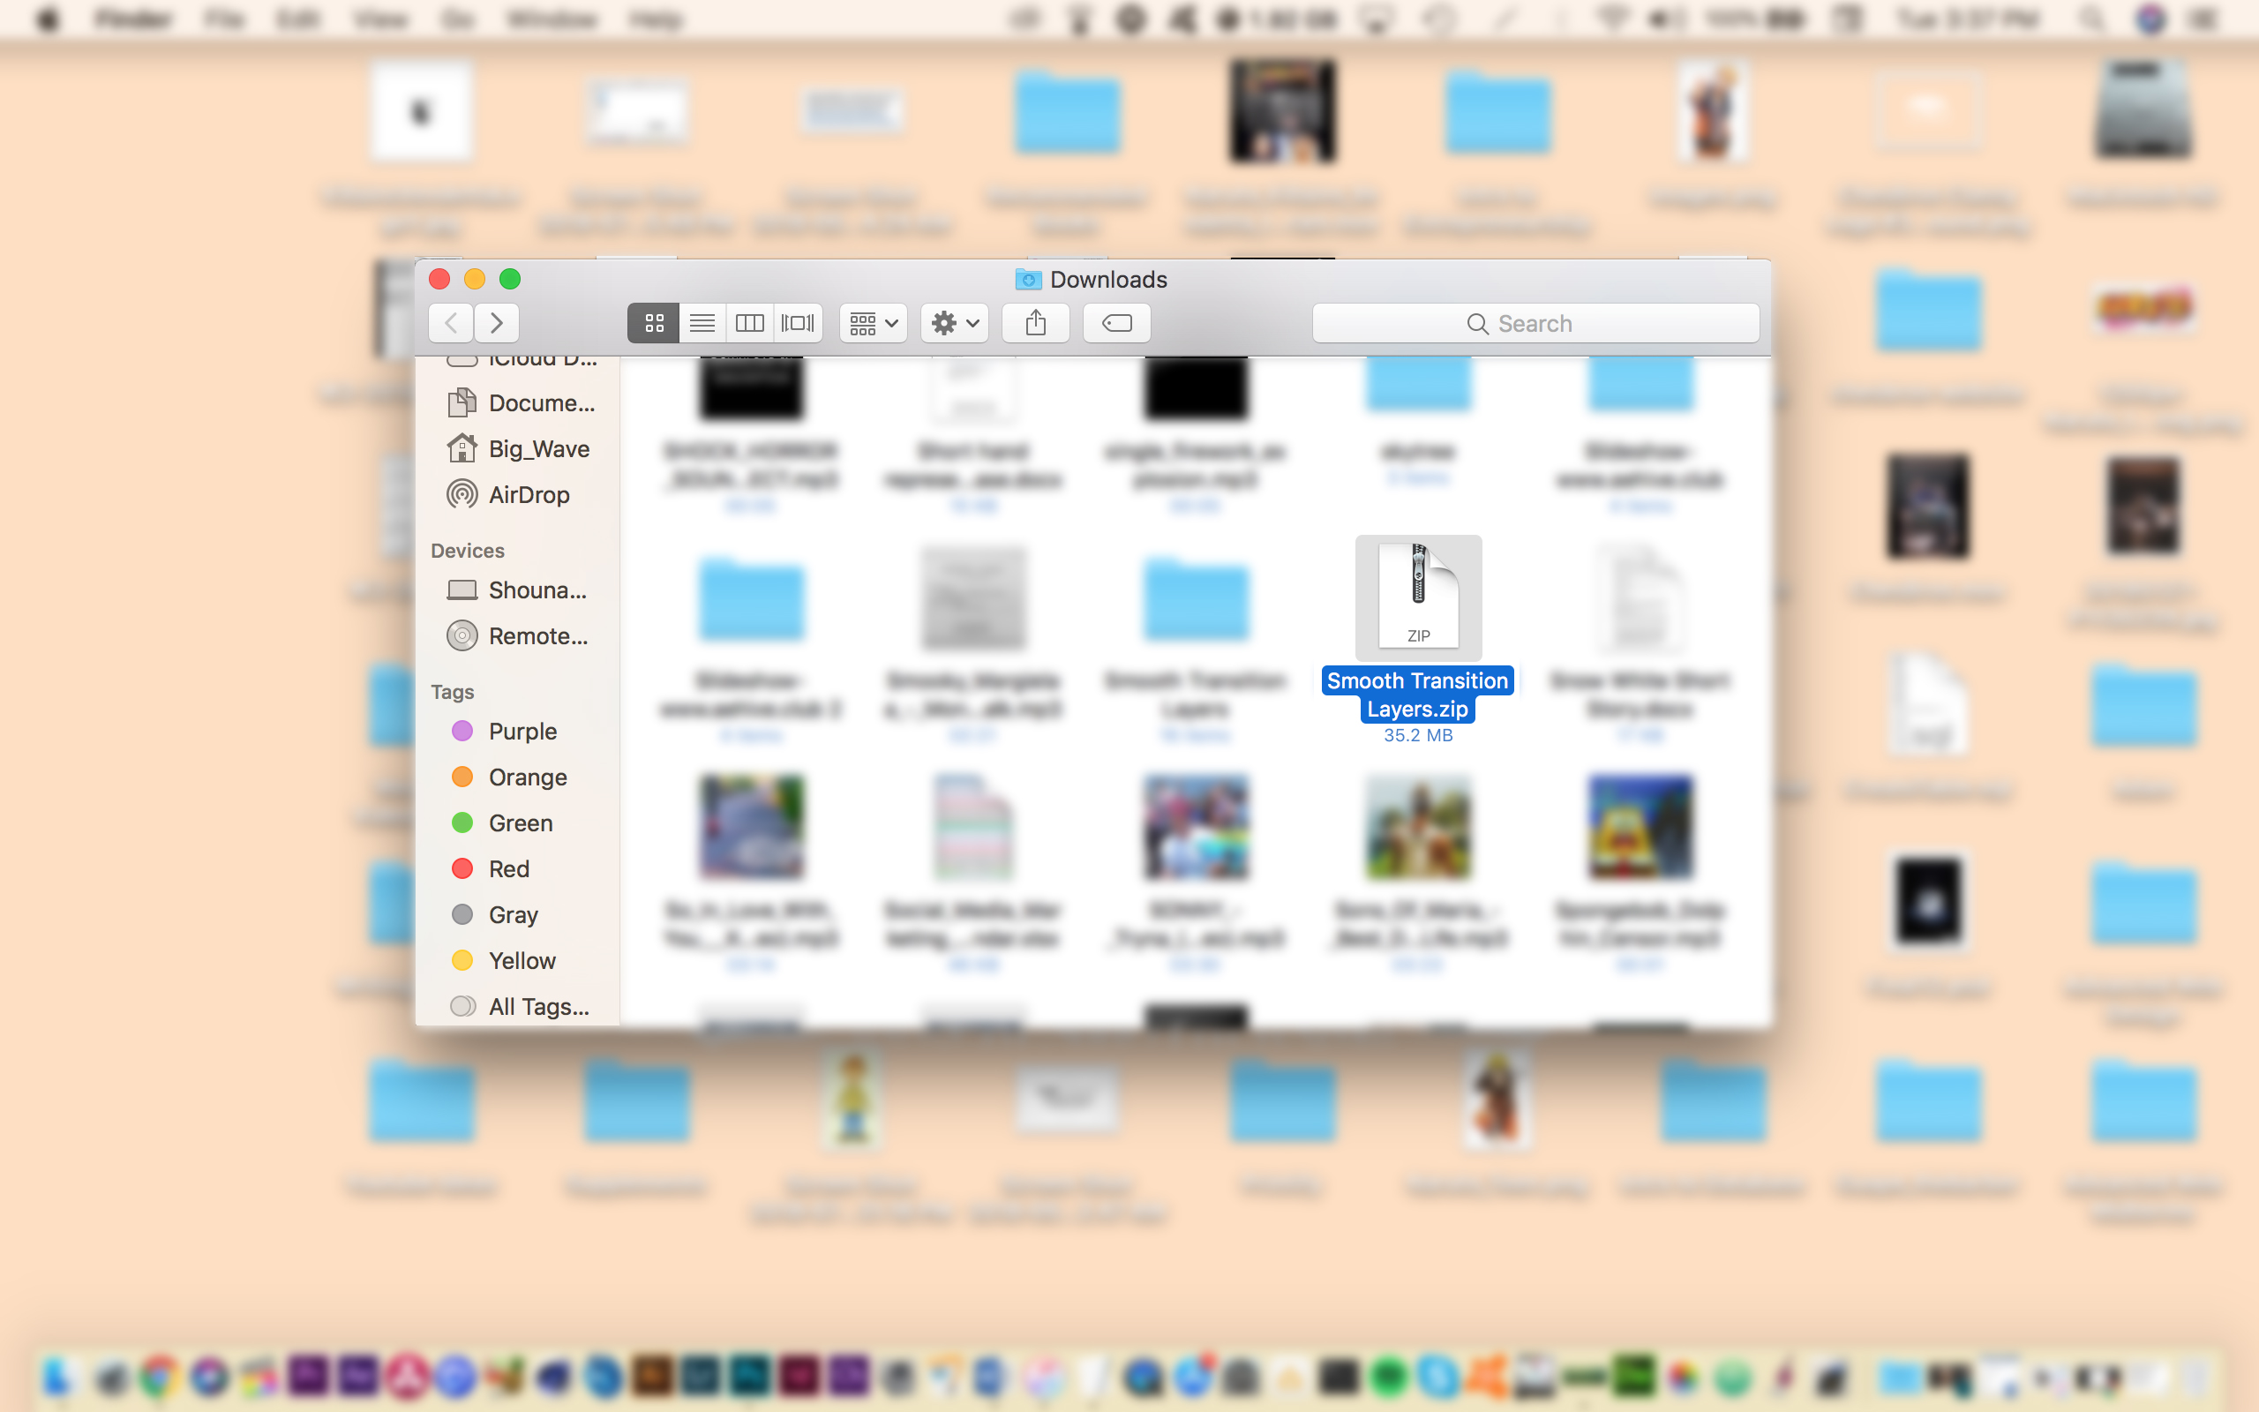Switch to column view layout

(750, 322)
